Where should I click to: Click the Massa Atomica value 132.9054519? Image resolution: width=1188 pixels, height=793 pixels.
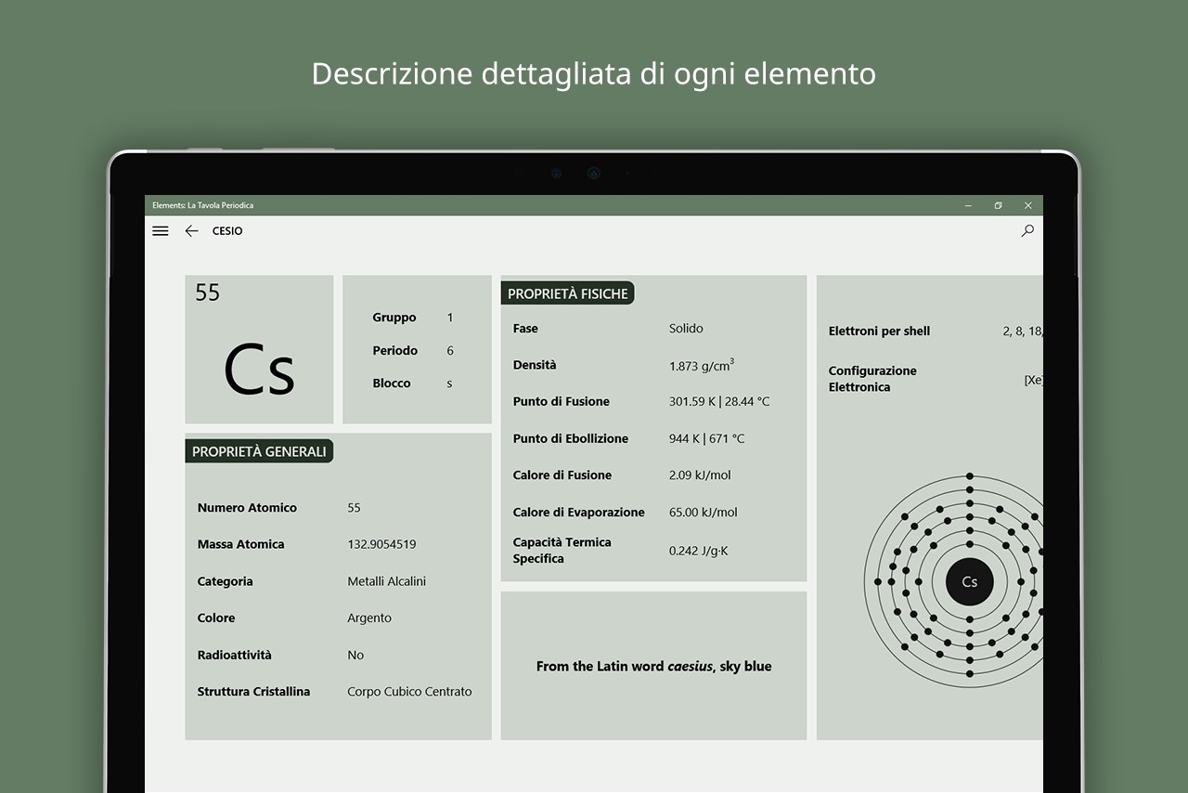click(x=381, y=544)
